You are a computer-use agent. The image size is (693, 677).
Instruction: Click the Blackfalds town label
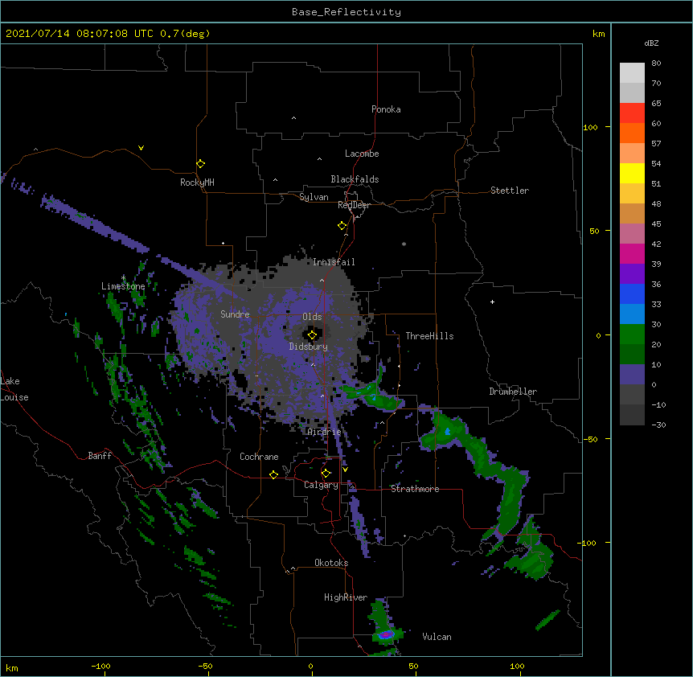(x=355, y=179)
